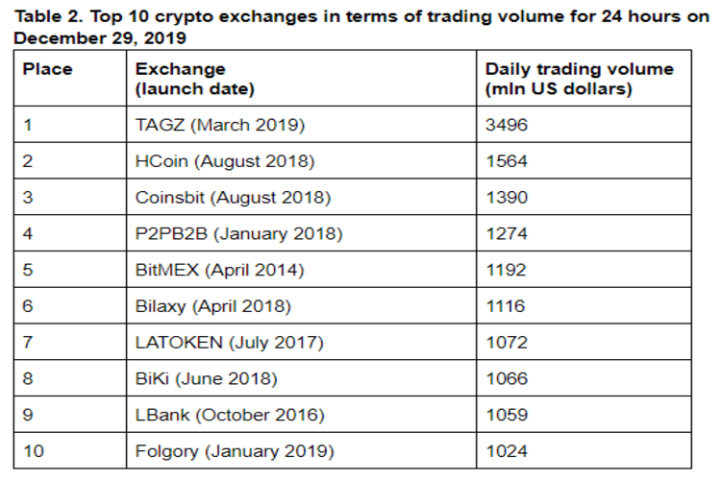
Task: Click the 'Exchange (launch date)' column header
Action: (x=194, y=80)
